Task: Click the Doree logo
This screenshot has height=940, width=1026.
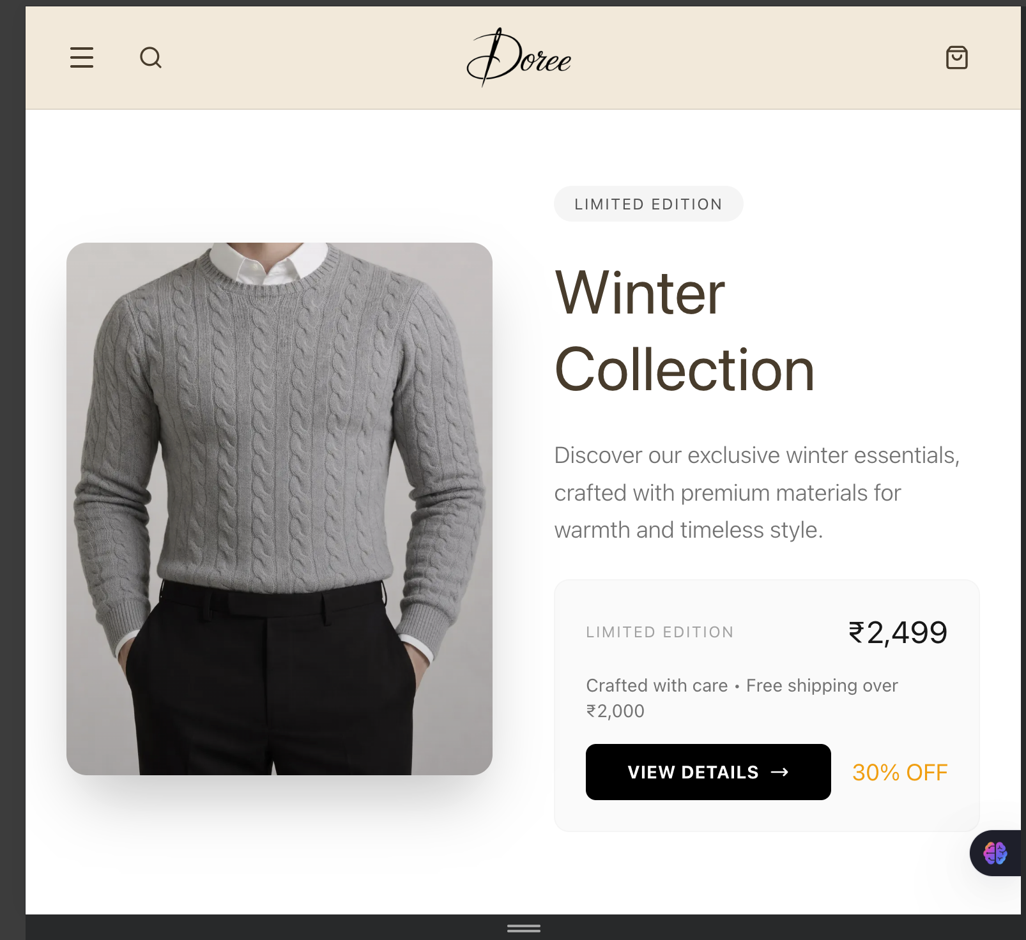Action: (x=519, y=57)
